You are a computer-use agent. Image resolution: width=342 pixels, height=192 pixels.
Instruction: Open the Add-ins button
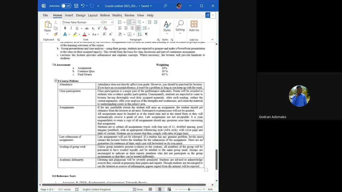[194, 26]
